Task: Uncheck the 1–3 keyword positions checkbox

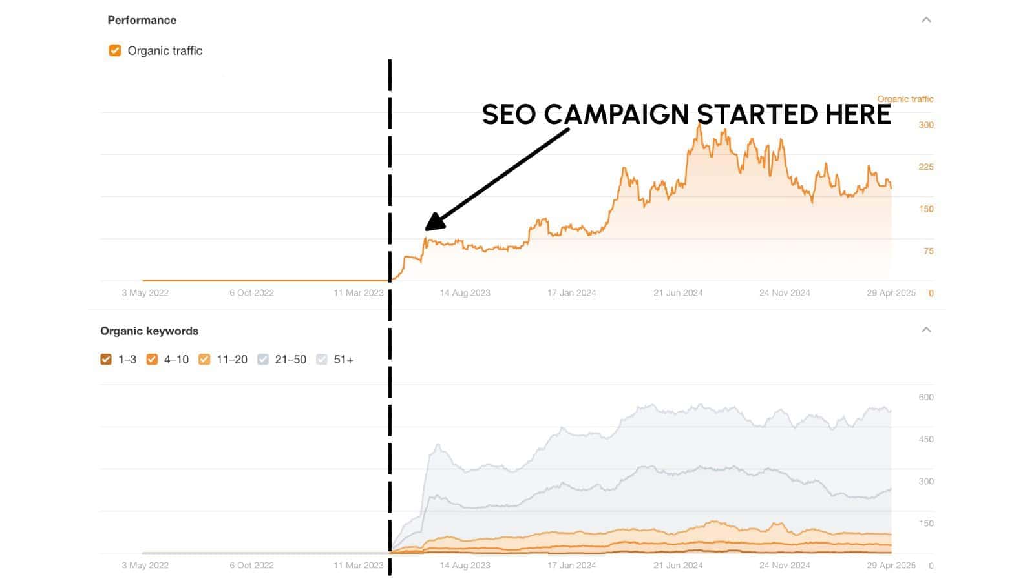Action: 106,360
